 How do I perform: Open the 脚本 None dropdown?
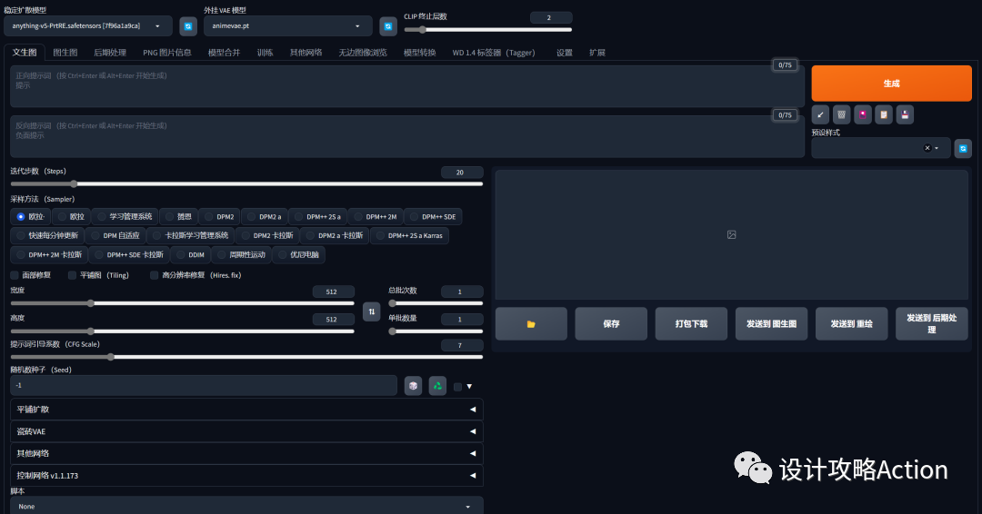click(x=246, y=506)
